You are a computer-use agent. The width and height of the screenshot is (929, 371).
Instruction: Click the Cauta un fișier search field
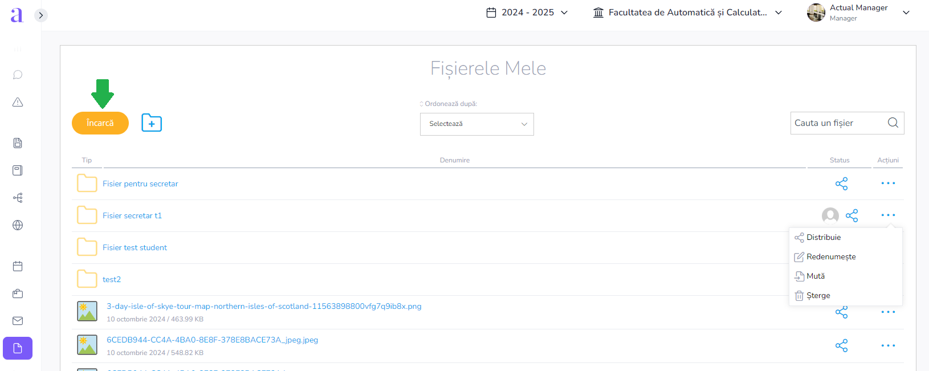[837, 123]
